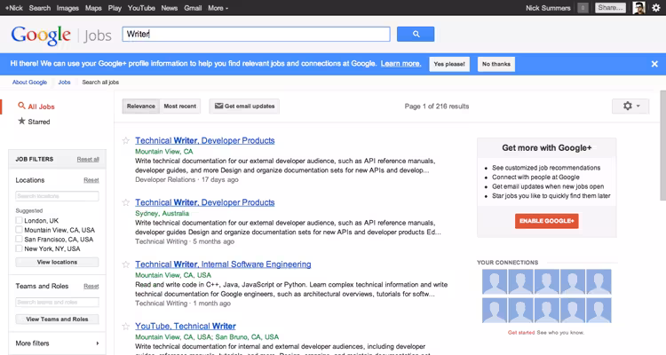666x355 pixels.
Task: Open YouTube in the top bar
Action: [141, 8]
